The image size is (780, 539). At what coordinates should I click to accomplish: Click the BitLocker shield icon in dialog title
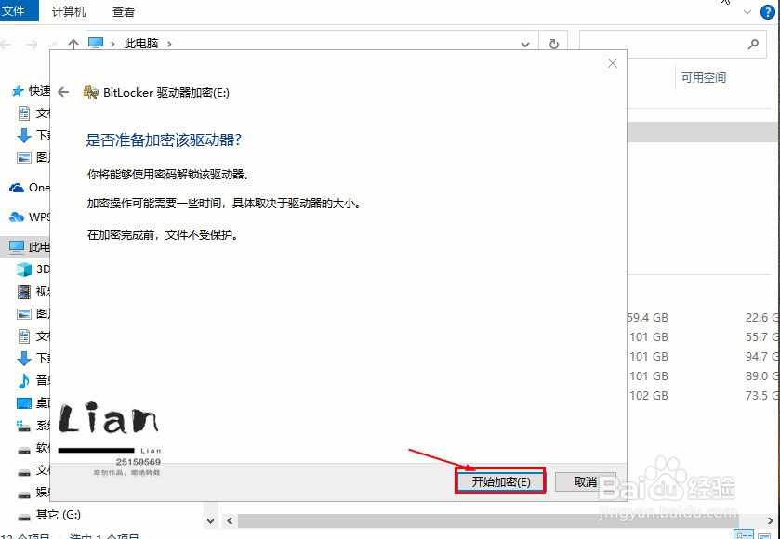(x=90, y=92)
